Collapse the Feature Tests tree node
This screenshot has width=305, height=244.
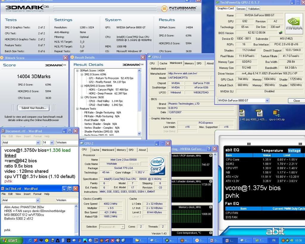[x=77, y=109]
